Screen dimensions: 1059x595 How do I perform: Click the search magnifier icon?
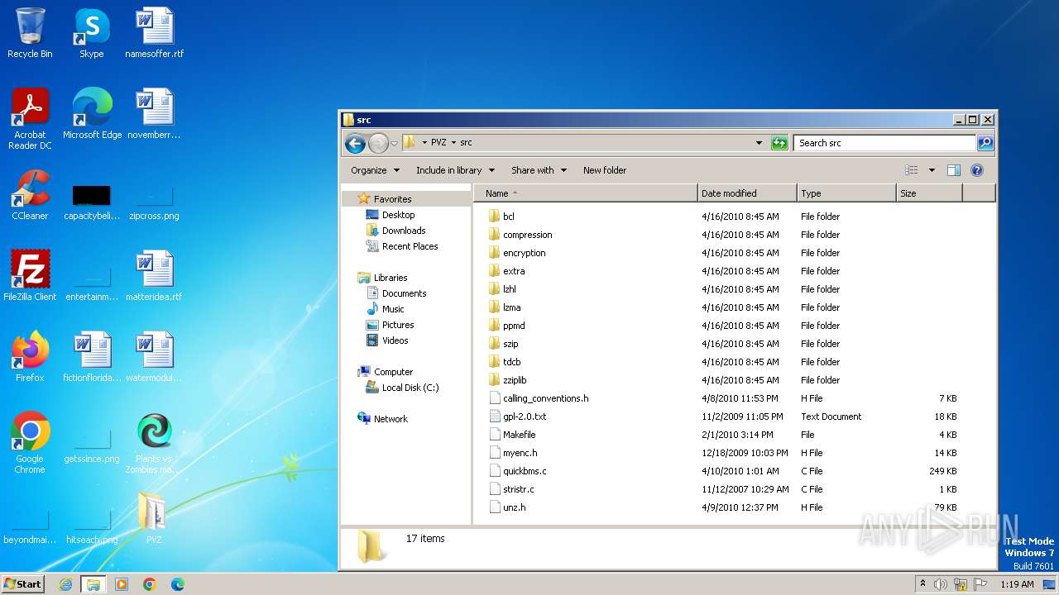pyautogui.click(x=985, y=143)
